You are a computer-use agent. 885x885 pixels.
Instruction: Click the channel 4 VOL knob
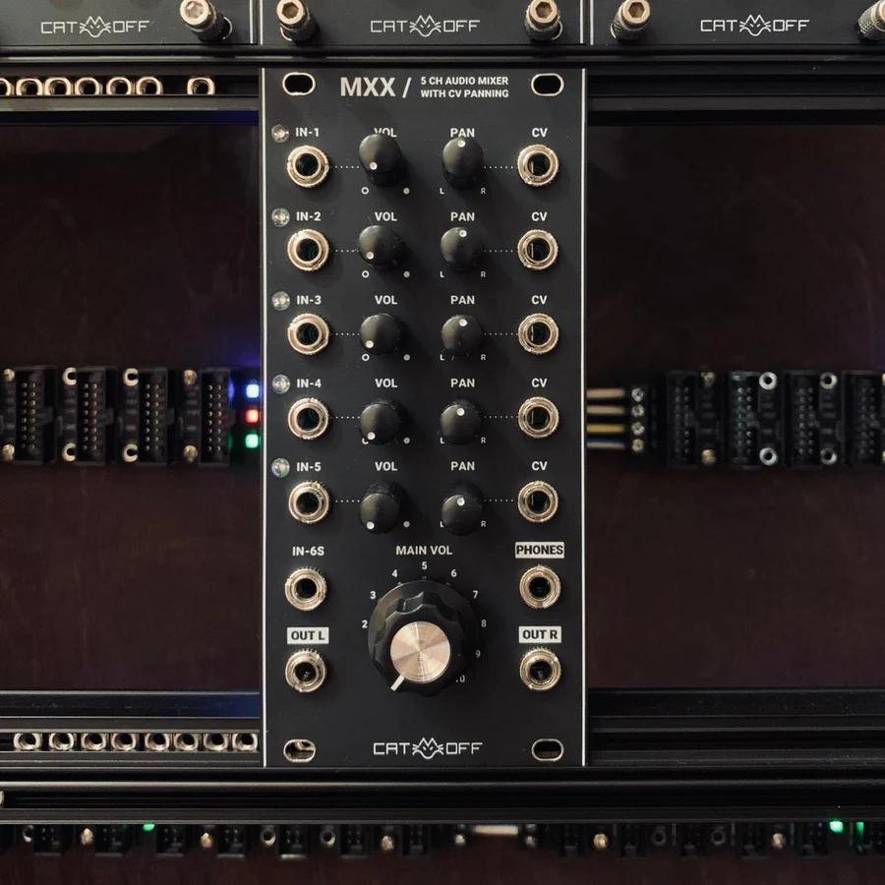click(x=381, y=421)
